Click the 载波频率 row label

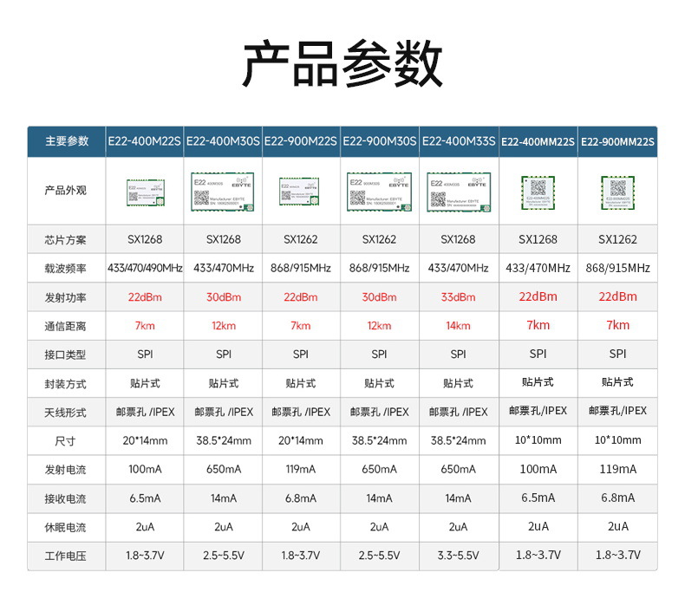coord(66,269)
